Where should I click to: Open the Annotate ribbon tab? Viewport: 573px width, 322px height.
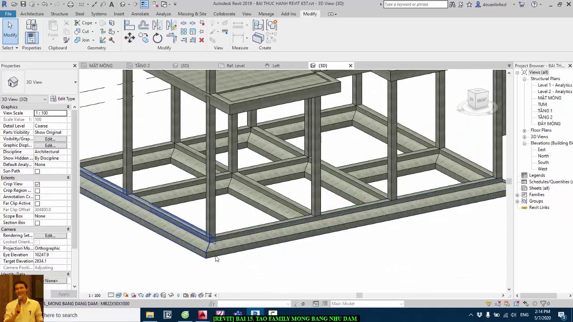coord(140,14)
